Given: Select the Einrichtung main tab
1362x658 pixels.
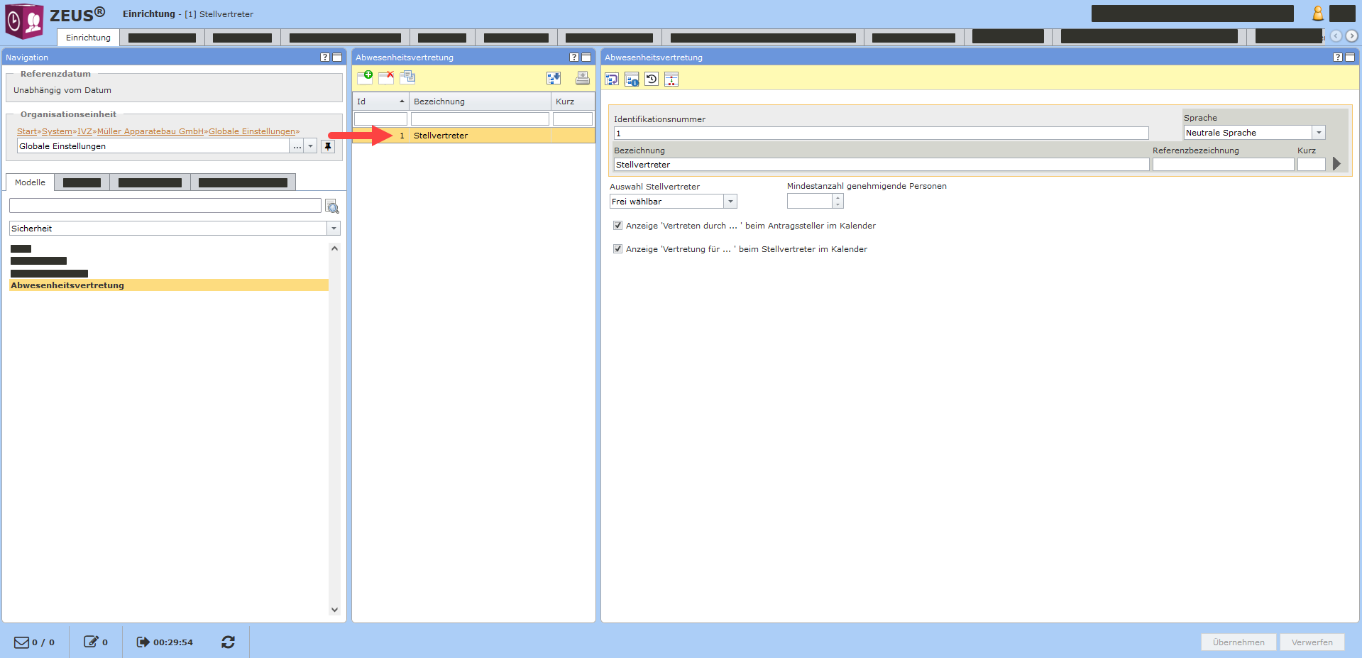Looking at the screenshot, I should (x=88, y=38).
